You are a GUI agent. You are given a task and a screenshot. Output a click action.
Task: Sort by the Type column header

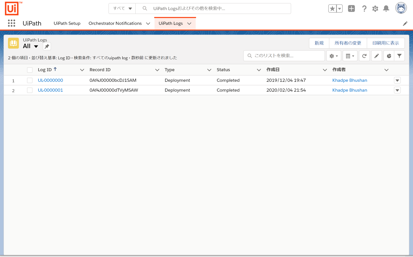(x=170, y=70)
